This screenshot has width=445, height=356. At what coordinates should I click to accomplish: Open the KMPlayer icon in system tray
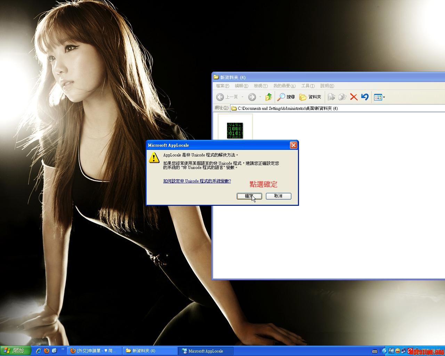coord(391,351)
